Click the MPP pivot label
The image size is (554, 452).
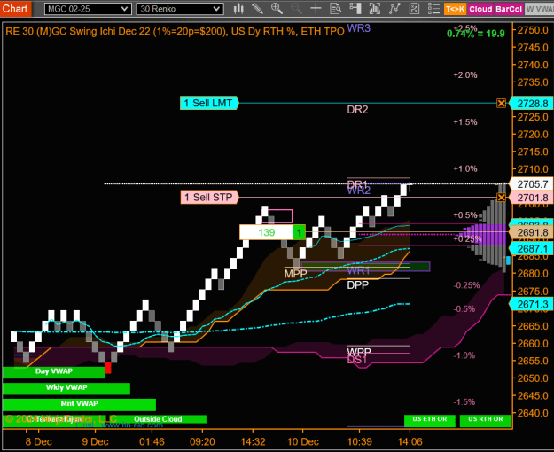click(x=296, y=274)
